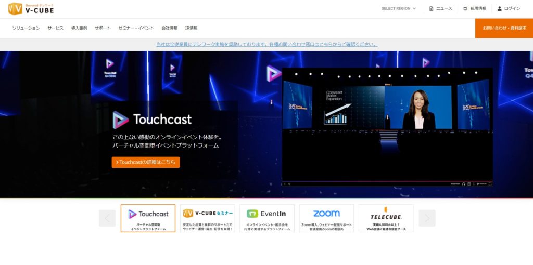This screenshot has height=265, width=533.
Task: Go to the previous carousel slide arrow
Action: point(107,218)
